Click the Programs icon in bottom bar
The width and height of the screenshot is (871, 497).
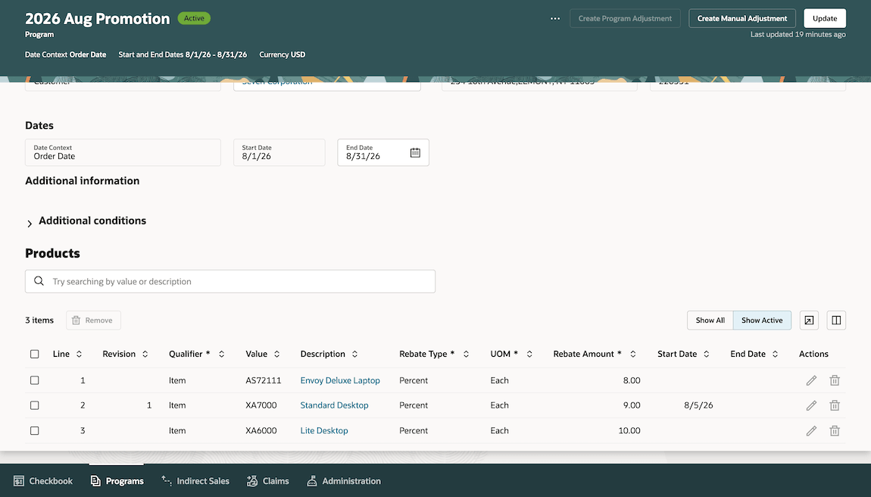(x=95, y=481)
